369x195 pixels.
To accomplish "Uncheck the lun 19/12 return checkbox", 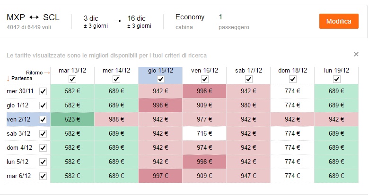I will point(336,79).
